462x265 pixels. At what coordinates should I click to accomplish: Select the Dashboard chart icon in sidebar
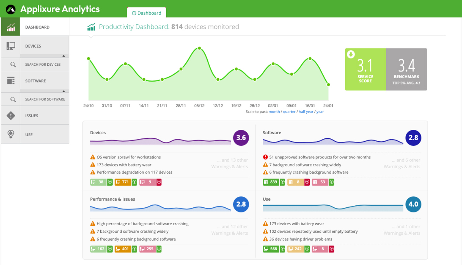click(11, 27)
